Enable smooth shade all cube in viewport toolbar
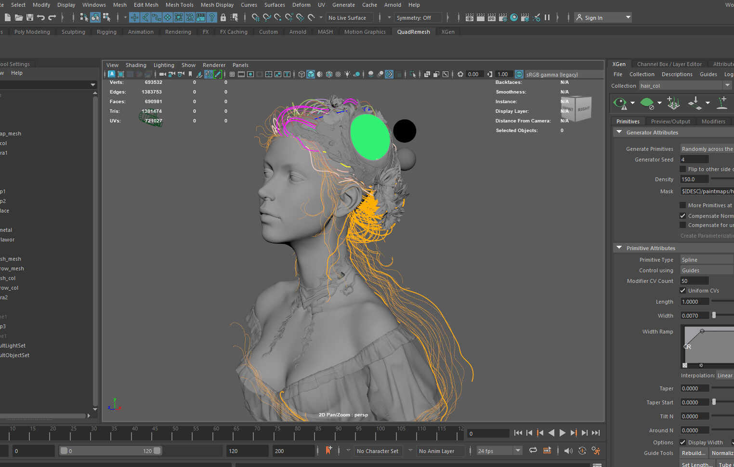 pos(311,74)
